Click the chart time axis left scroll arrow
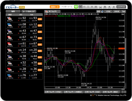The height and width of the screenshot is (101, 132). tap(45, 88)
